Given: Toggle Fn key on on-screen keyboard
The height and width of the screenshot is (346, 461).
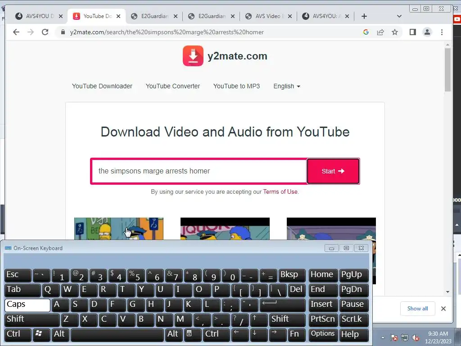Looking at the screenshot, I should coord(296,335).
